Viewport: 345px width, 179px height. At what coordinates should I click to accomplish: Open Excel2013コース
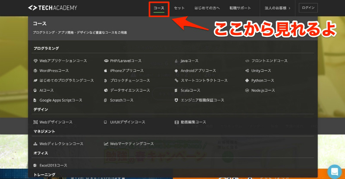53,165
